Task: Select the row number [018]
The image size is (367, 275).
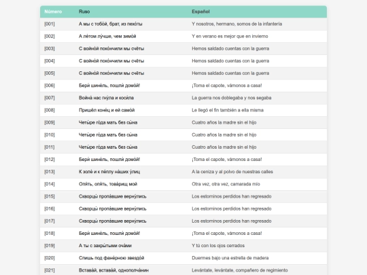Action: tap(50, 234)
